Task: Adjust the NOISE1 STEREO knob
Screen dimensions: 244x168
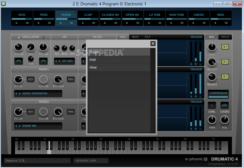Action: tap(58, 79)
